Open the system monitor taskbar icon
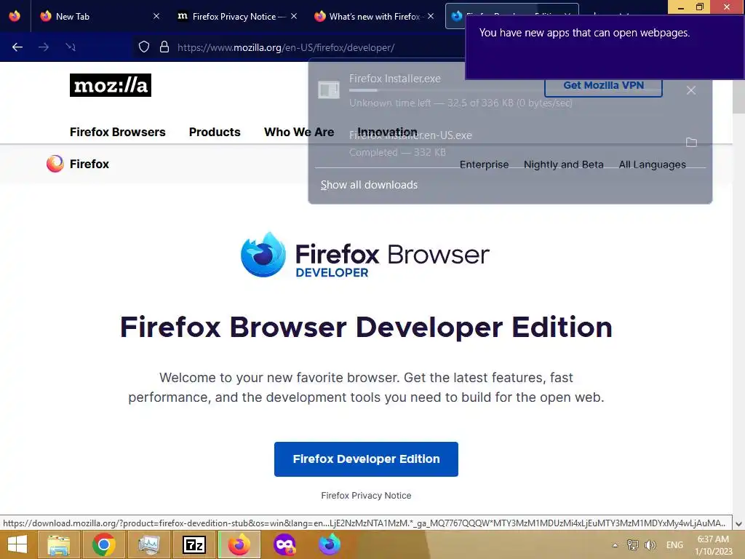The height and width of the screenshot is (559, 745). click(149, 544)
